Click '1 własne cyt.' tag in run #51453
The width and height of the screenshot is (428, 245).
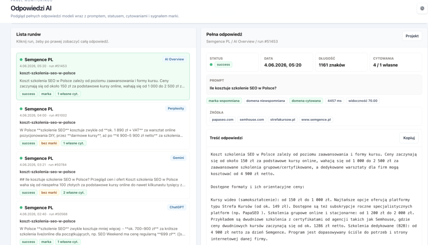click(68, 94)
